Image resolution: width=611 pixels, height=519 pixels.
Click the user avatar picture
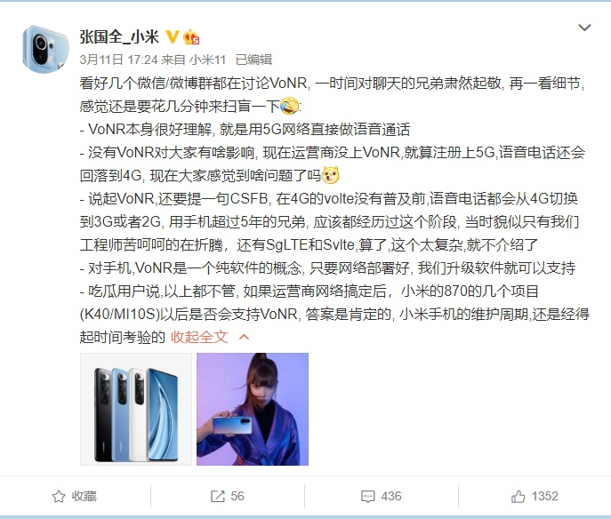point(46,49)
